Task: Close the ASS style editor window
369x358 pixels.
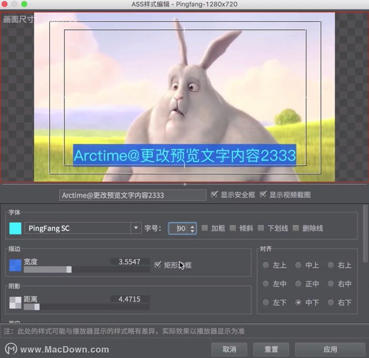Action: 5,4
